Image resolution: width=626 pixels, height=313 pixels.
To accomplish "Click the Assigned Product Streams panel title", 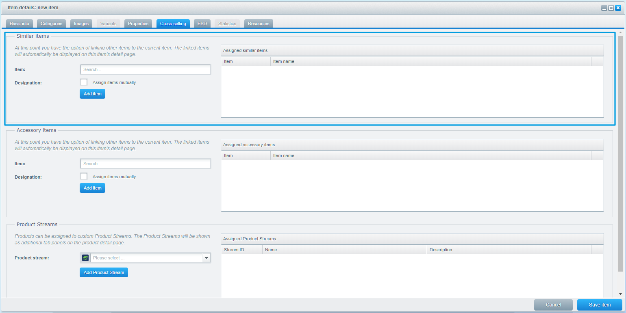I will coord(250,239).
